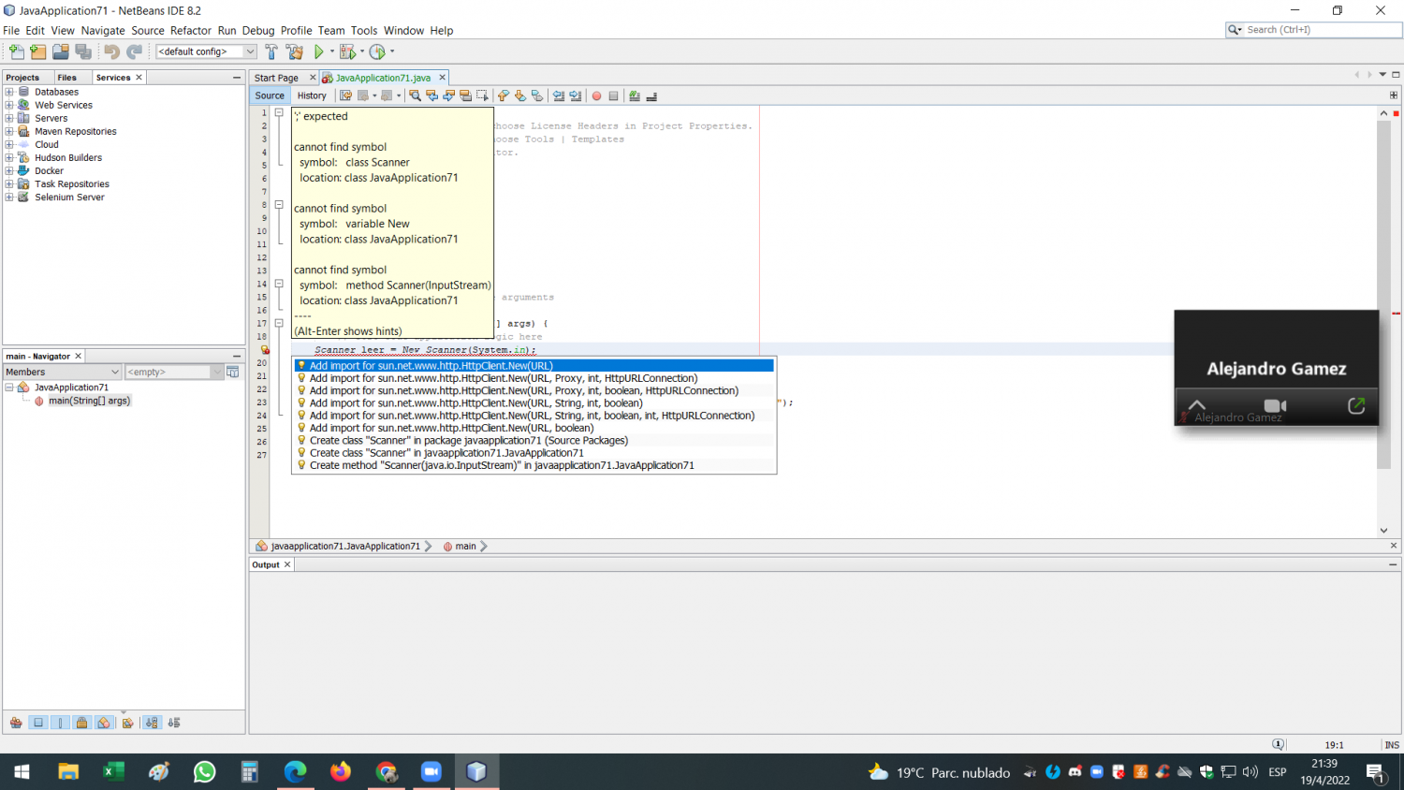
Task: Click the Find Previous Occurrence icon
Action: pyautogui.click(x=431, y=95)
